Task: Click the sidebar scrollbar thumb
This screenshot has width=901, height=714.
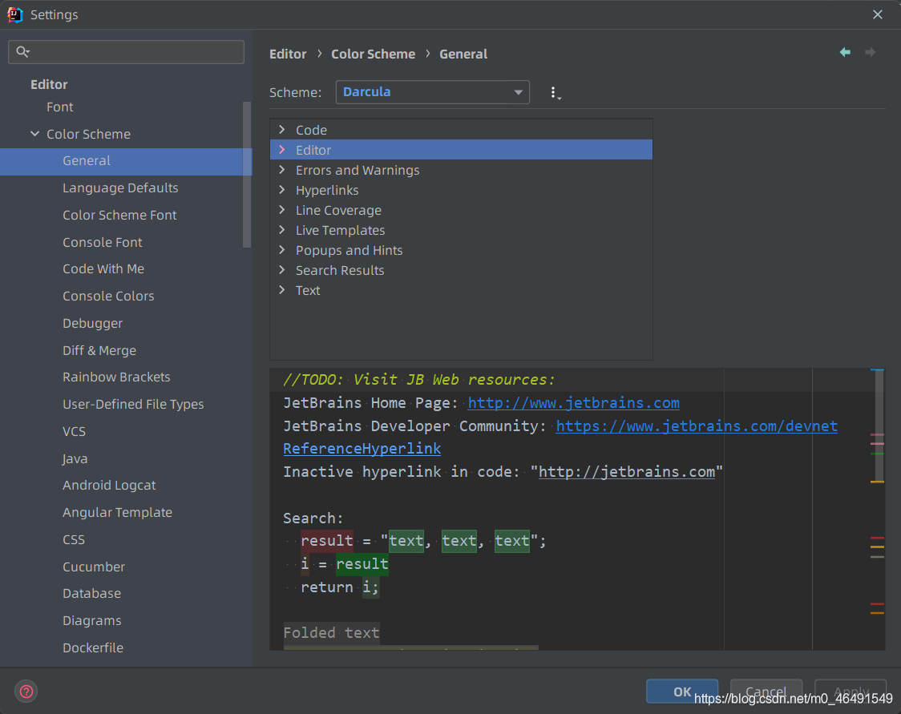Action: pos(247,175)
